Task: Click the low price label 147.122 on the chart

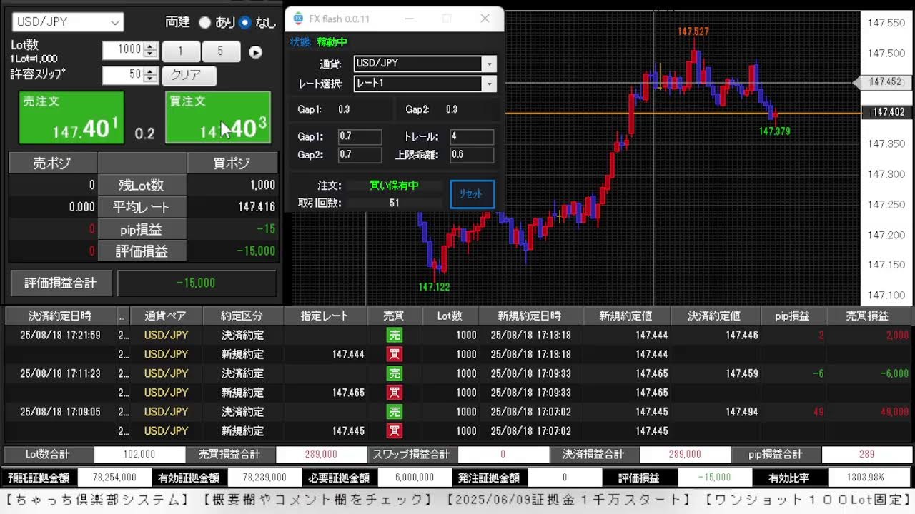Action: 434,287
